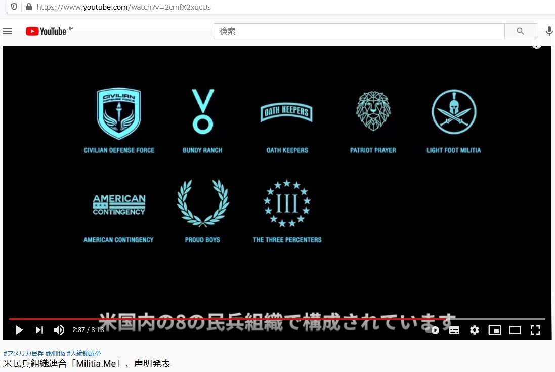The image size is (555, 372).
Task: Skip to the next video
Action: pos(39,330)
